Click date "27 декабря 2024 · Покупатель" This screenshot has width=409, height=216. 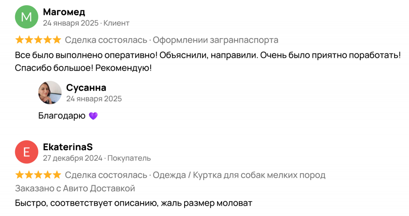click(x=97, y=158)
